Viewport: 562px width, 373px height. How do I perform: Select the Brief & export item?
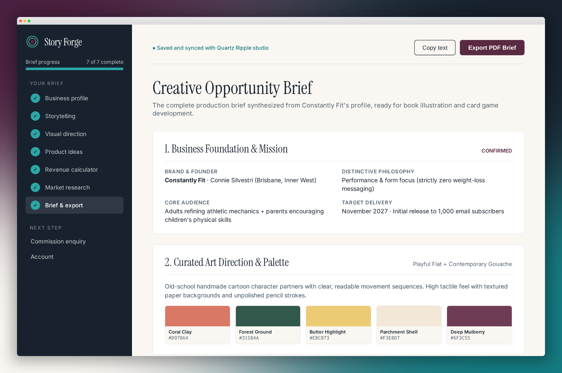[74, 205]
